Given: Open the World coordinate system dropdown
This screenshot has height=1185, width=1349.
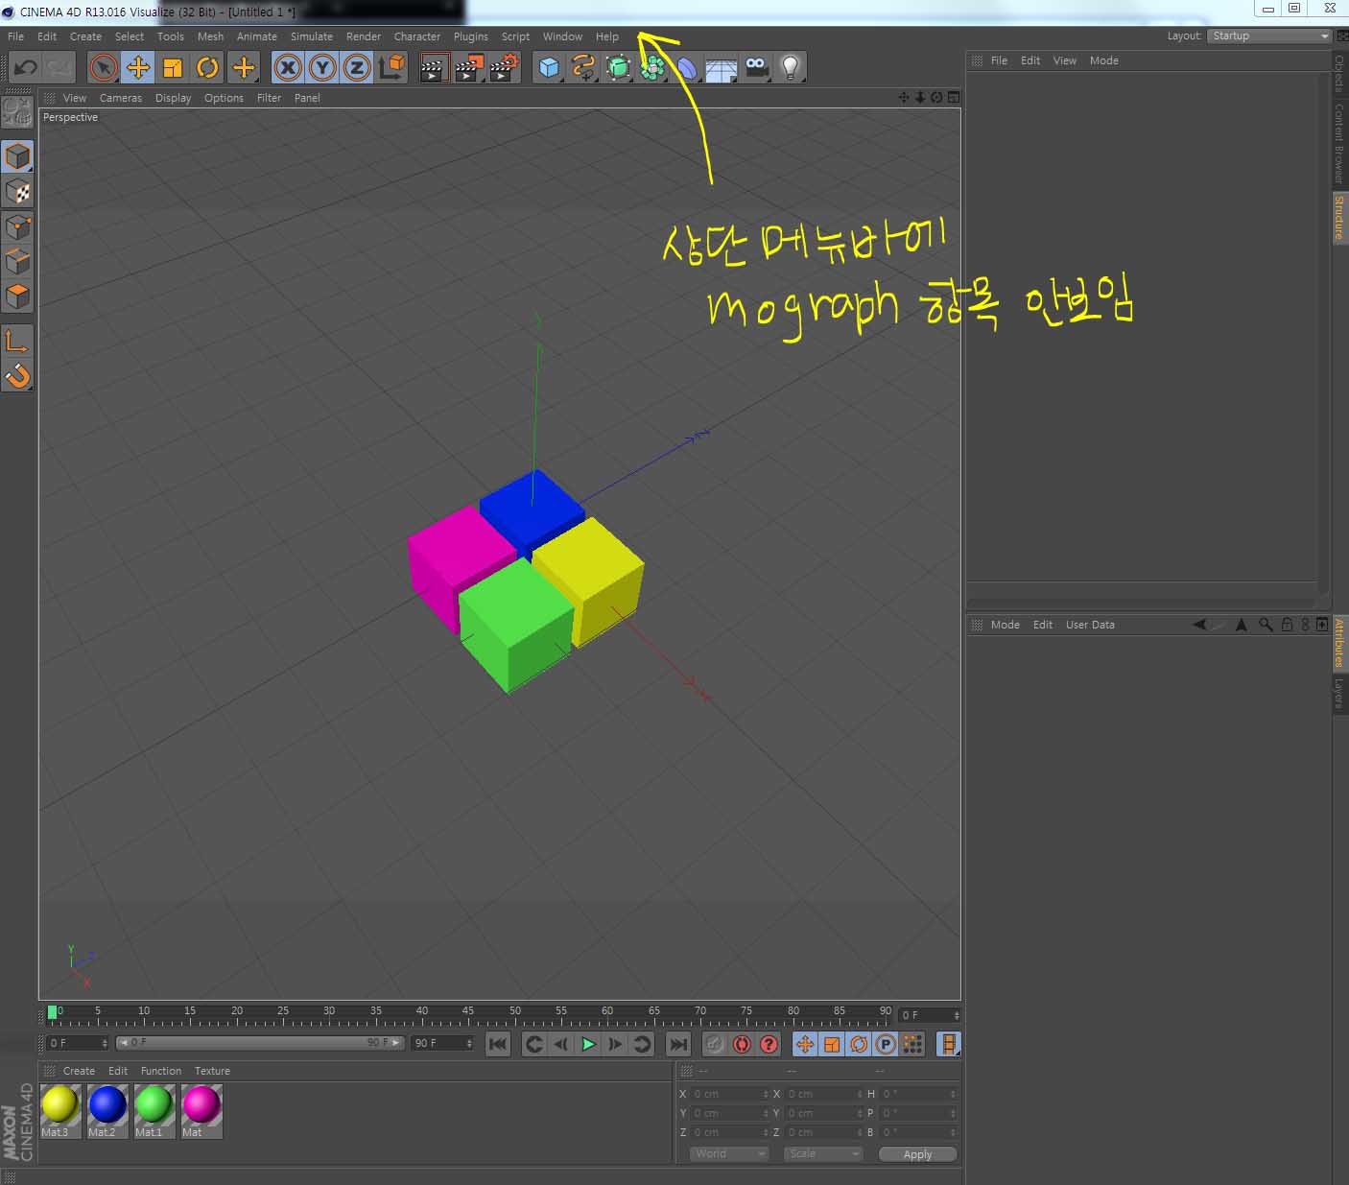Looking at the screenshot, I should click(728, 1153).
